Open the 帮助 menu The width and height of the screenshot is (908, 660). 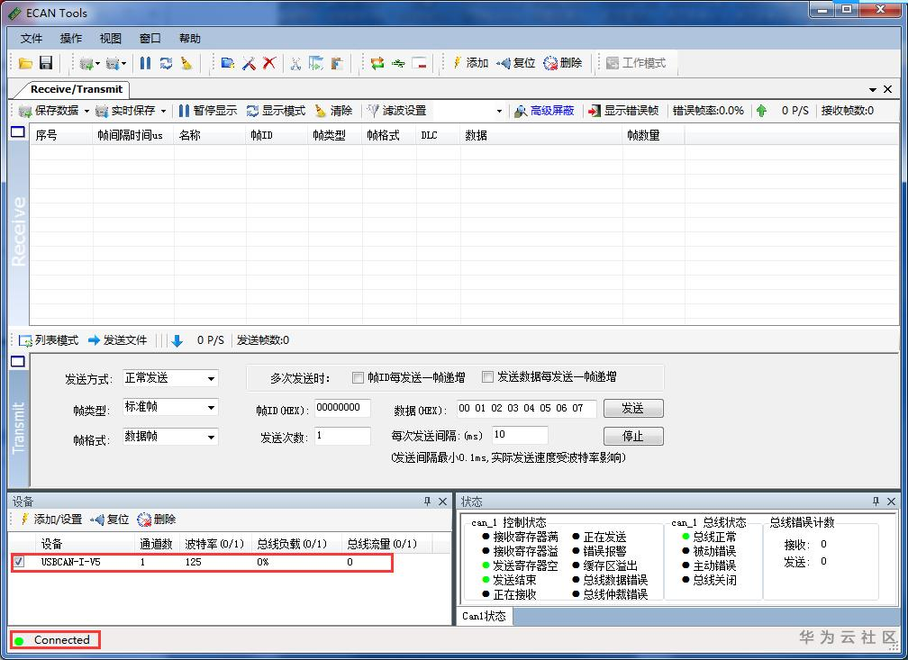point(190,38)
